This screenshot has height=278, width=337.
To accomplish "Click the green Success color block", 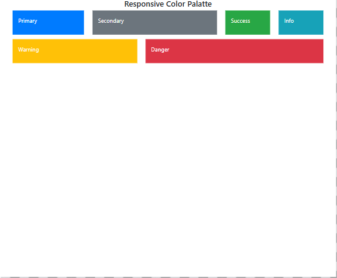I will (x=248, y=22).
